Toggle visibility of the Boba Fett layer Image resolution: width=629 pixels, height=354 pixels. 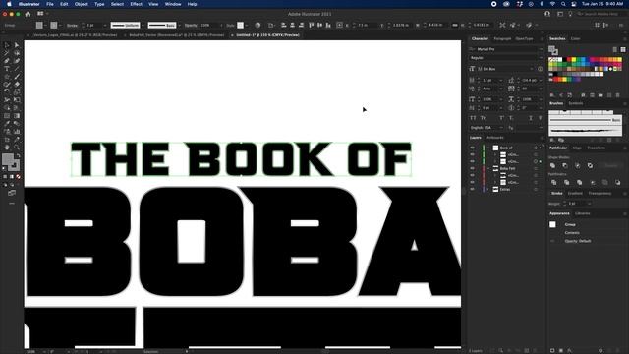click(x=472, y=168)
